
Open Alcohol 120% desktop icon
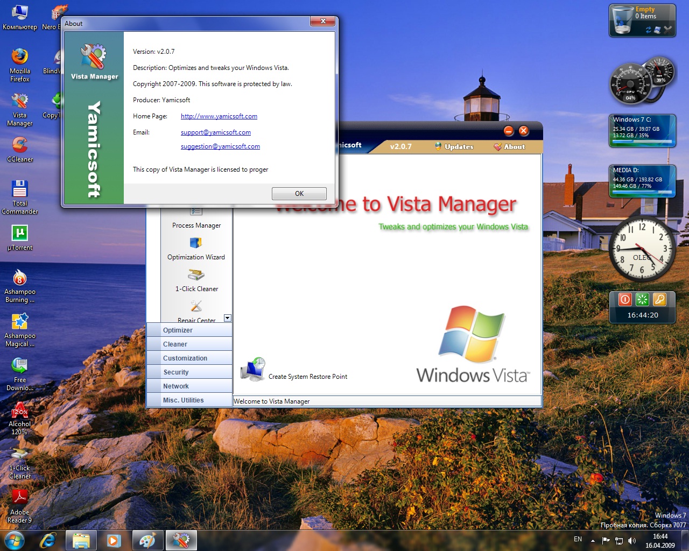click(20, 418)
